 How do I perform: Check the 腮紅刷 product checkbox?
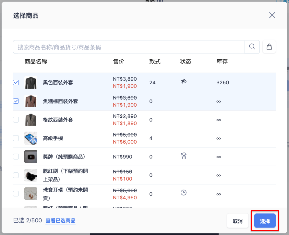click(16, 175)
